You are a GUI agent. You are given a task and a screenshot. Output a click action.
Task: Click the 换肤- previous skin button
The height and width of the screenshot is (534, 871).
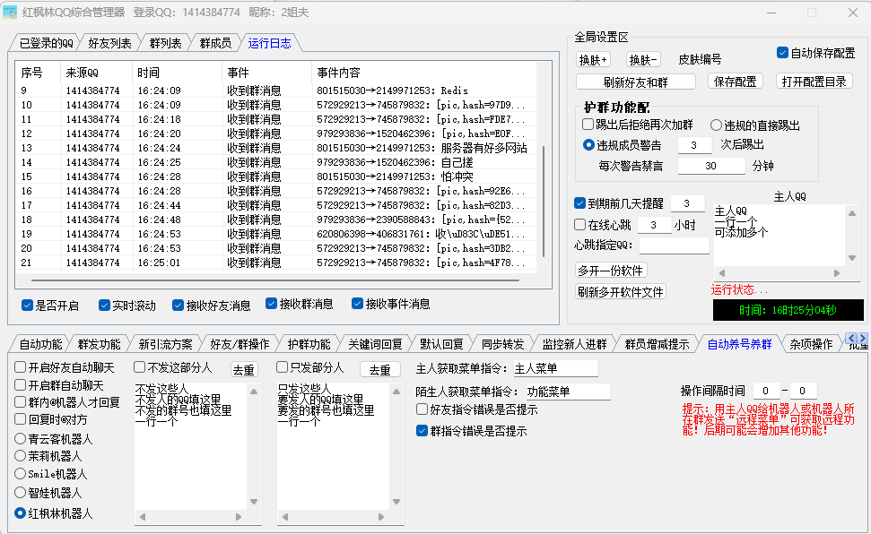pos(643,60)
